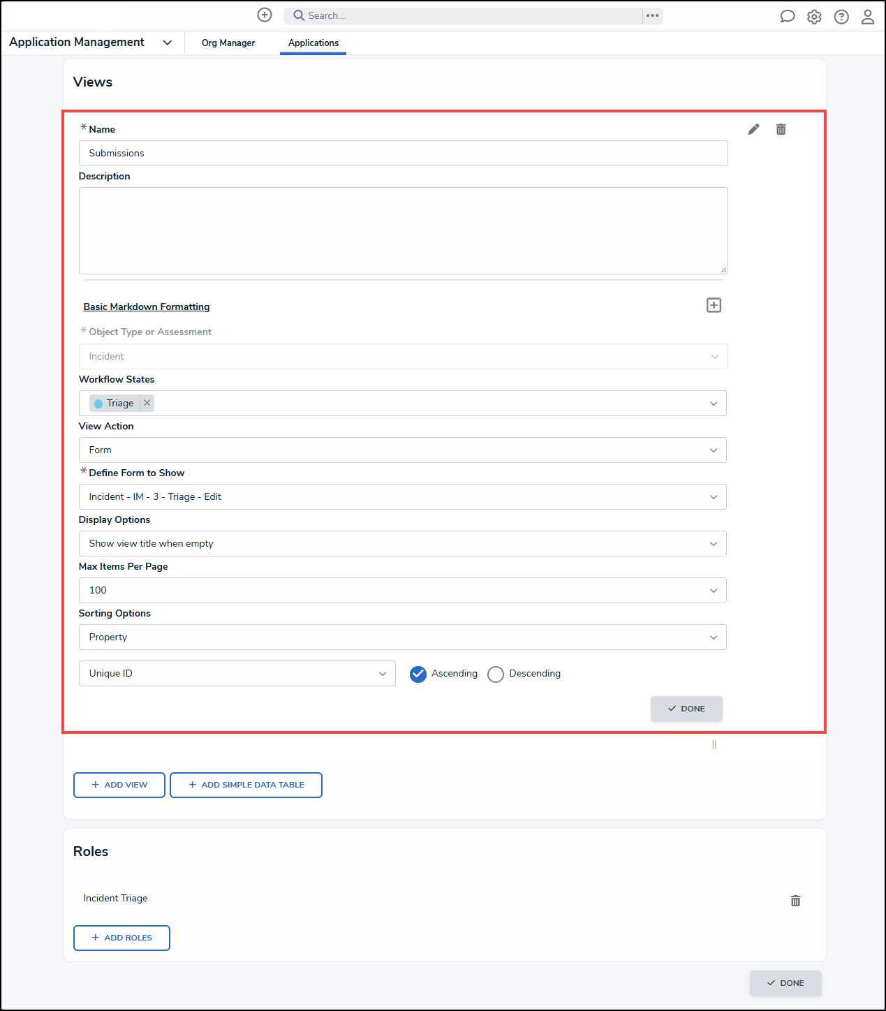
Task: Click the search magnifier icon
Action: point(299,15)
